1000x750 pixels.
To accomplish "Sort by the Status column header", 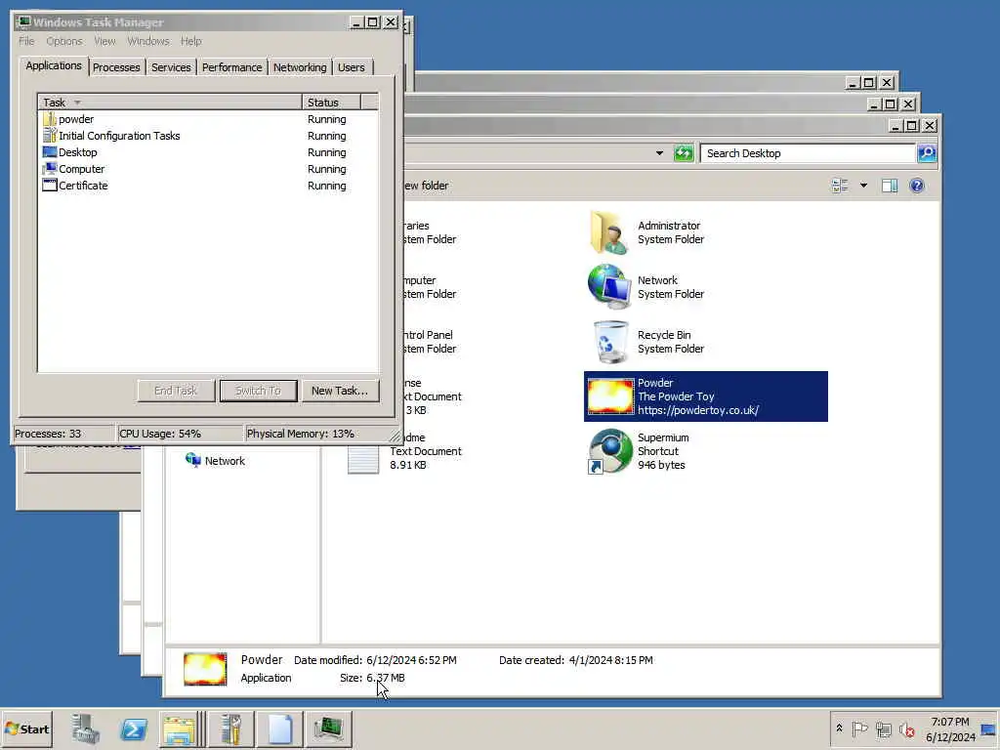I will click(331, 103).
